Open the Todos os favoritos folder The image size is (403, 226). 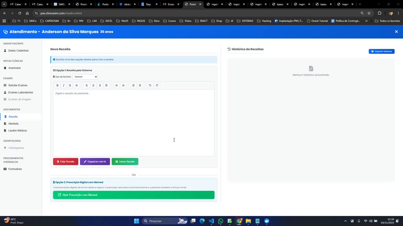pyautogui.click(x=387, y=21)
